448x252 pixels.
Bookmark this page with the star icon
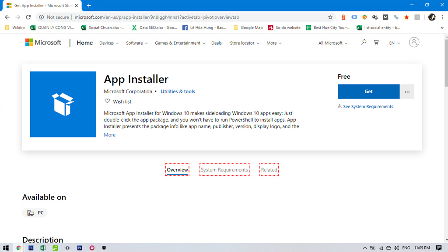coord(330,17)
